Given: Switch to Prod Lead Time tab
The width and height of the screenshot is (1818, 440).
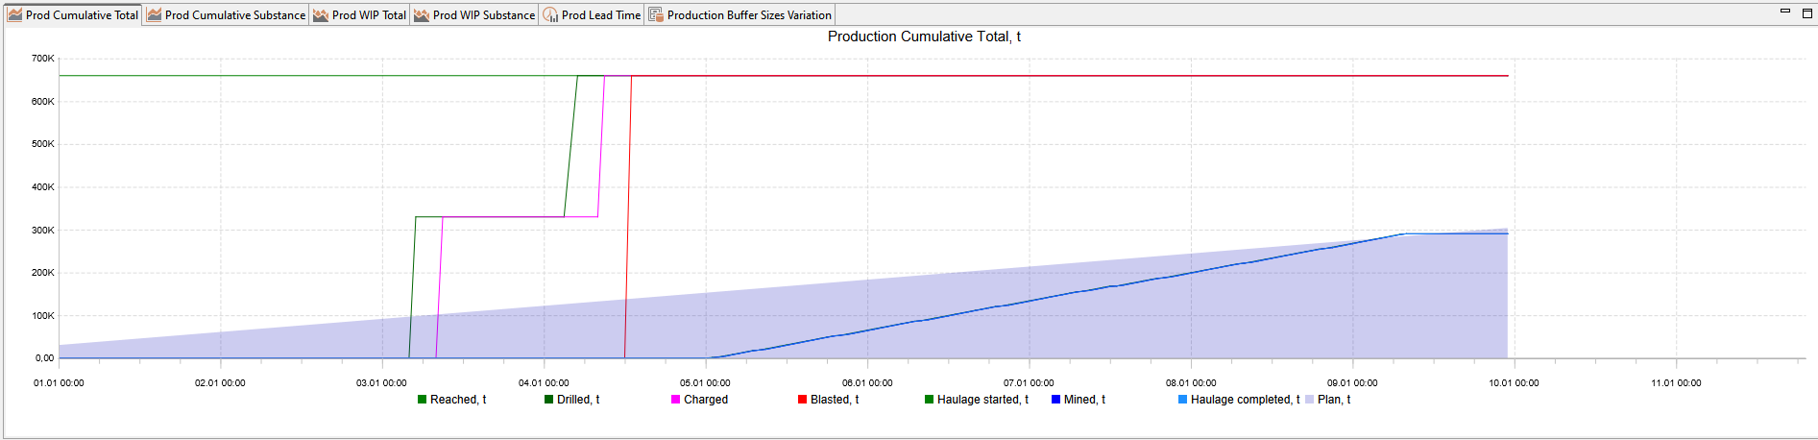Looking at the screenshot, I should (x=592, y=15).
